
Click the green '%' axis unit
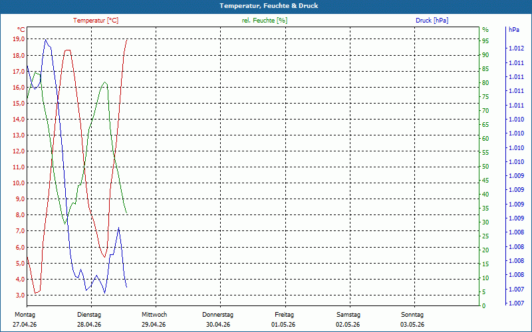(x=485, y=30)
